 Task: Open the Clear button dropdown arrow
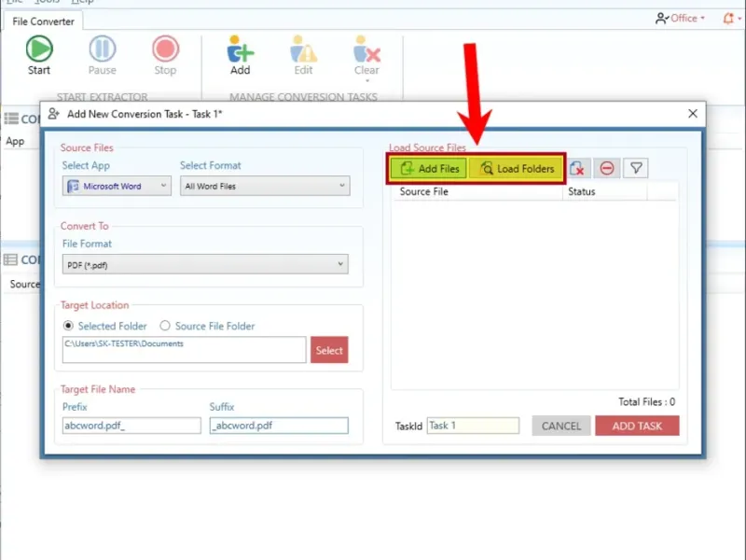coord(366,81)
